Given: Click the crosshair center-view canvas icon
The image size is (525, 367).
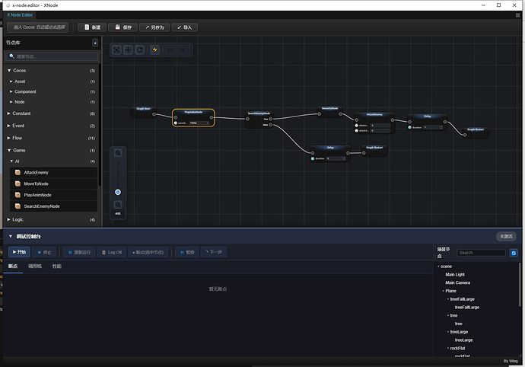Looking at the screenshot, I should [x=128, y=50].
